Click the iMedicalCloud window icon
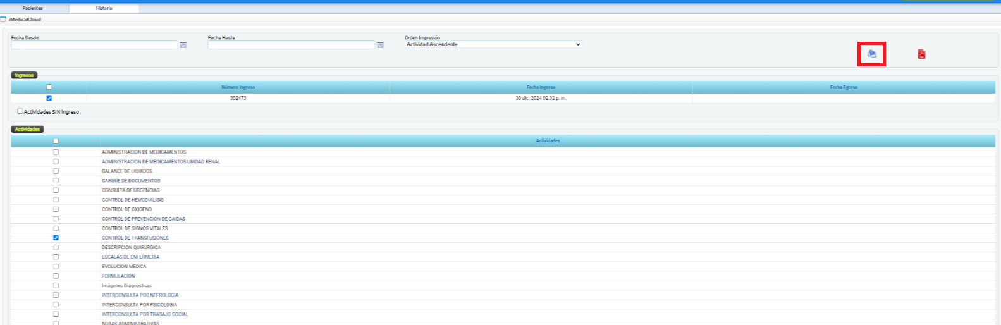1001x325 pixels. pyautogui.click(x=3, y=20)
